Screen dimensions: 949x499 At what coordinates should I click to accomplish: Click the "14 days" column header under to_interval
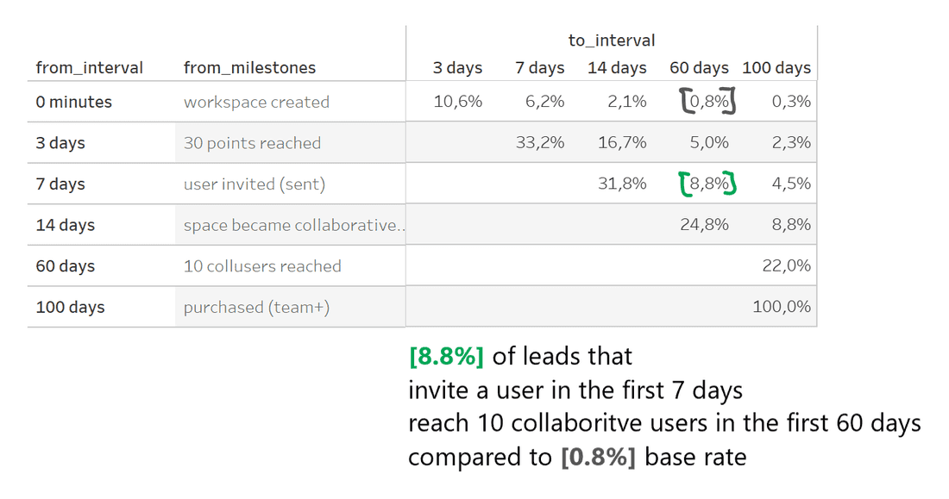click(617, 68)
